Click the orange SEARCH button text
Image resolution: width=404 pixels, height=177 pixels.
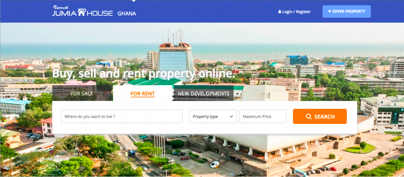(324, 117)
